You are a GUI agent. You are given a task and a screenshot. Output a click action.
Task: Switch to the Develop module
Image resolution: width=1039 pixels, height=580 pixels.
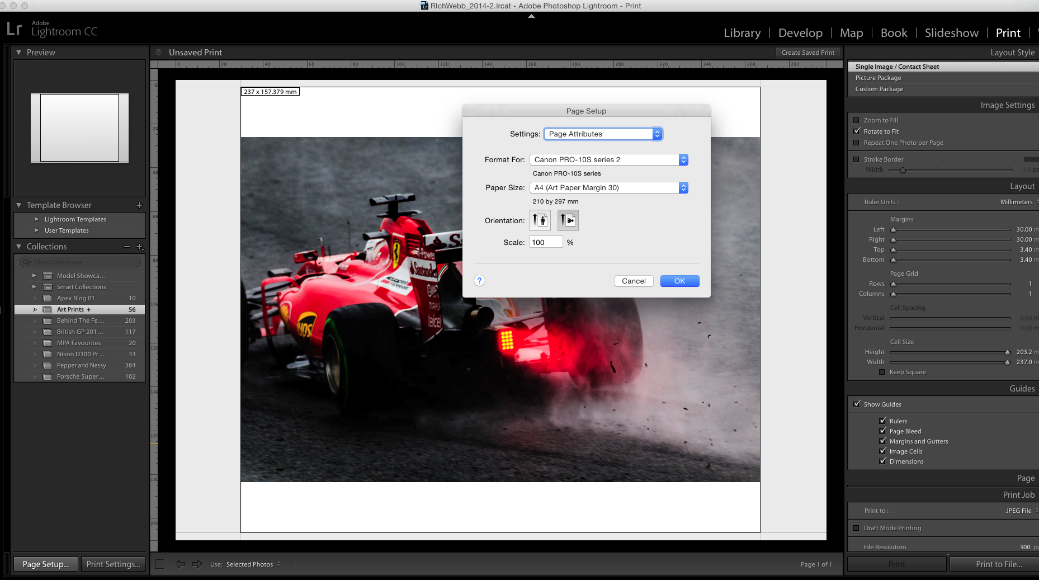(x=800, y=33)
